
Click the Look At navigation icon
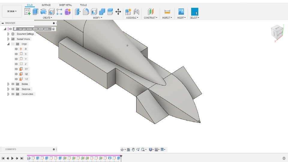pyautogui.click(x=128, y=149)
